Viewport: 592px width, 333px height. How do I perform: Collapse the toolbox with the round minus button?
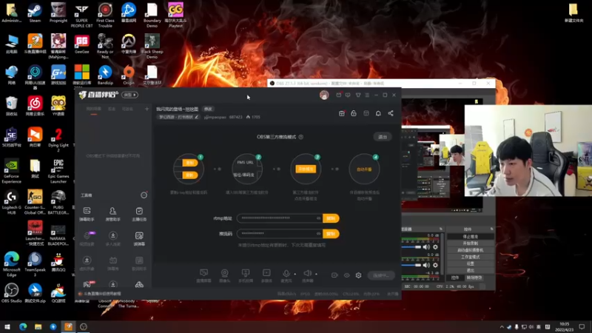pos(144,195)
